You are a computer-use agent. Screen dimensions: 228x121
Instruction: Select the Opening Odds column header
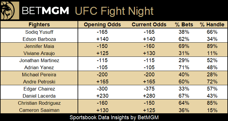coord(102,25)
